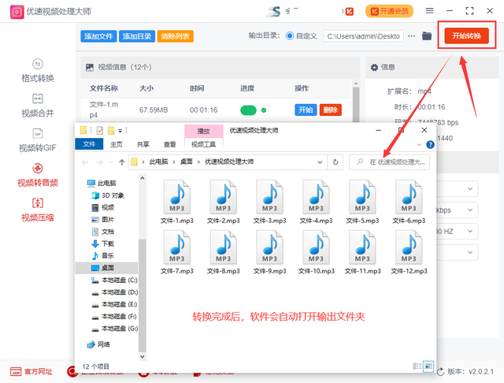
Task: Click the Explorer back arrow
Action: tap(85, 162)
